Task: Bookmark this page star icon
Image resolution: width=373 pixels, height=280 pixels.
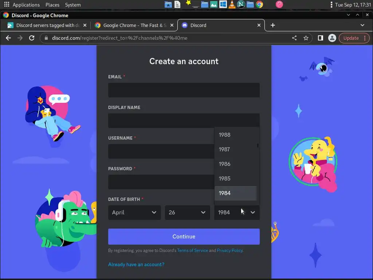Action: coord(306,38)
